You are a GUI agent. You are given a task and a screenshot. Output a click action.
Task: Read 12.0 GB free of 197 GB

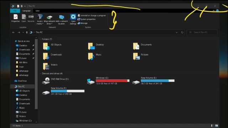coord(107,84)
